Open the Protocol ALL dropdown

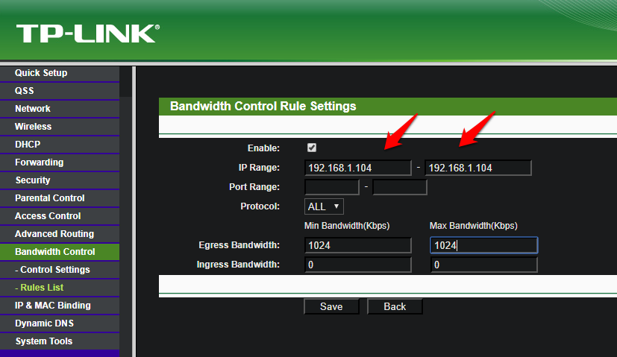click(324, 206)
